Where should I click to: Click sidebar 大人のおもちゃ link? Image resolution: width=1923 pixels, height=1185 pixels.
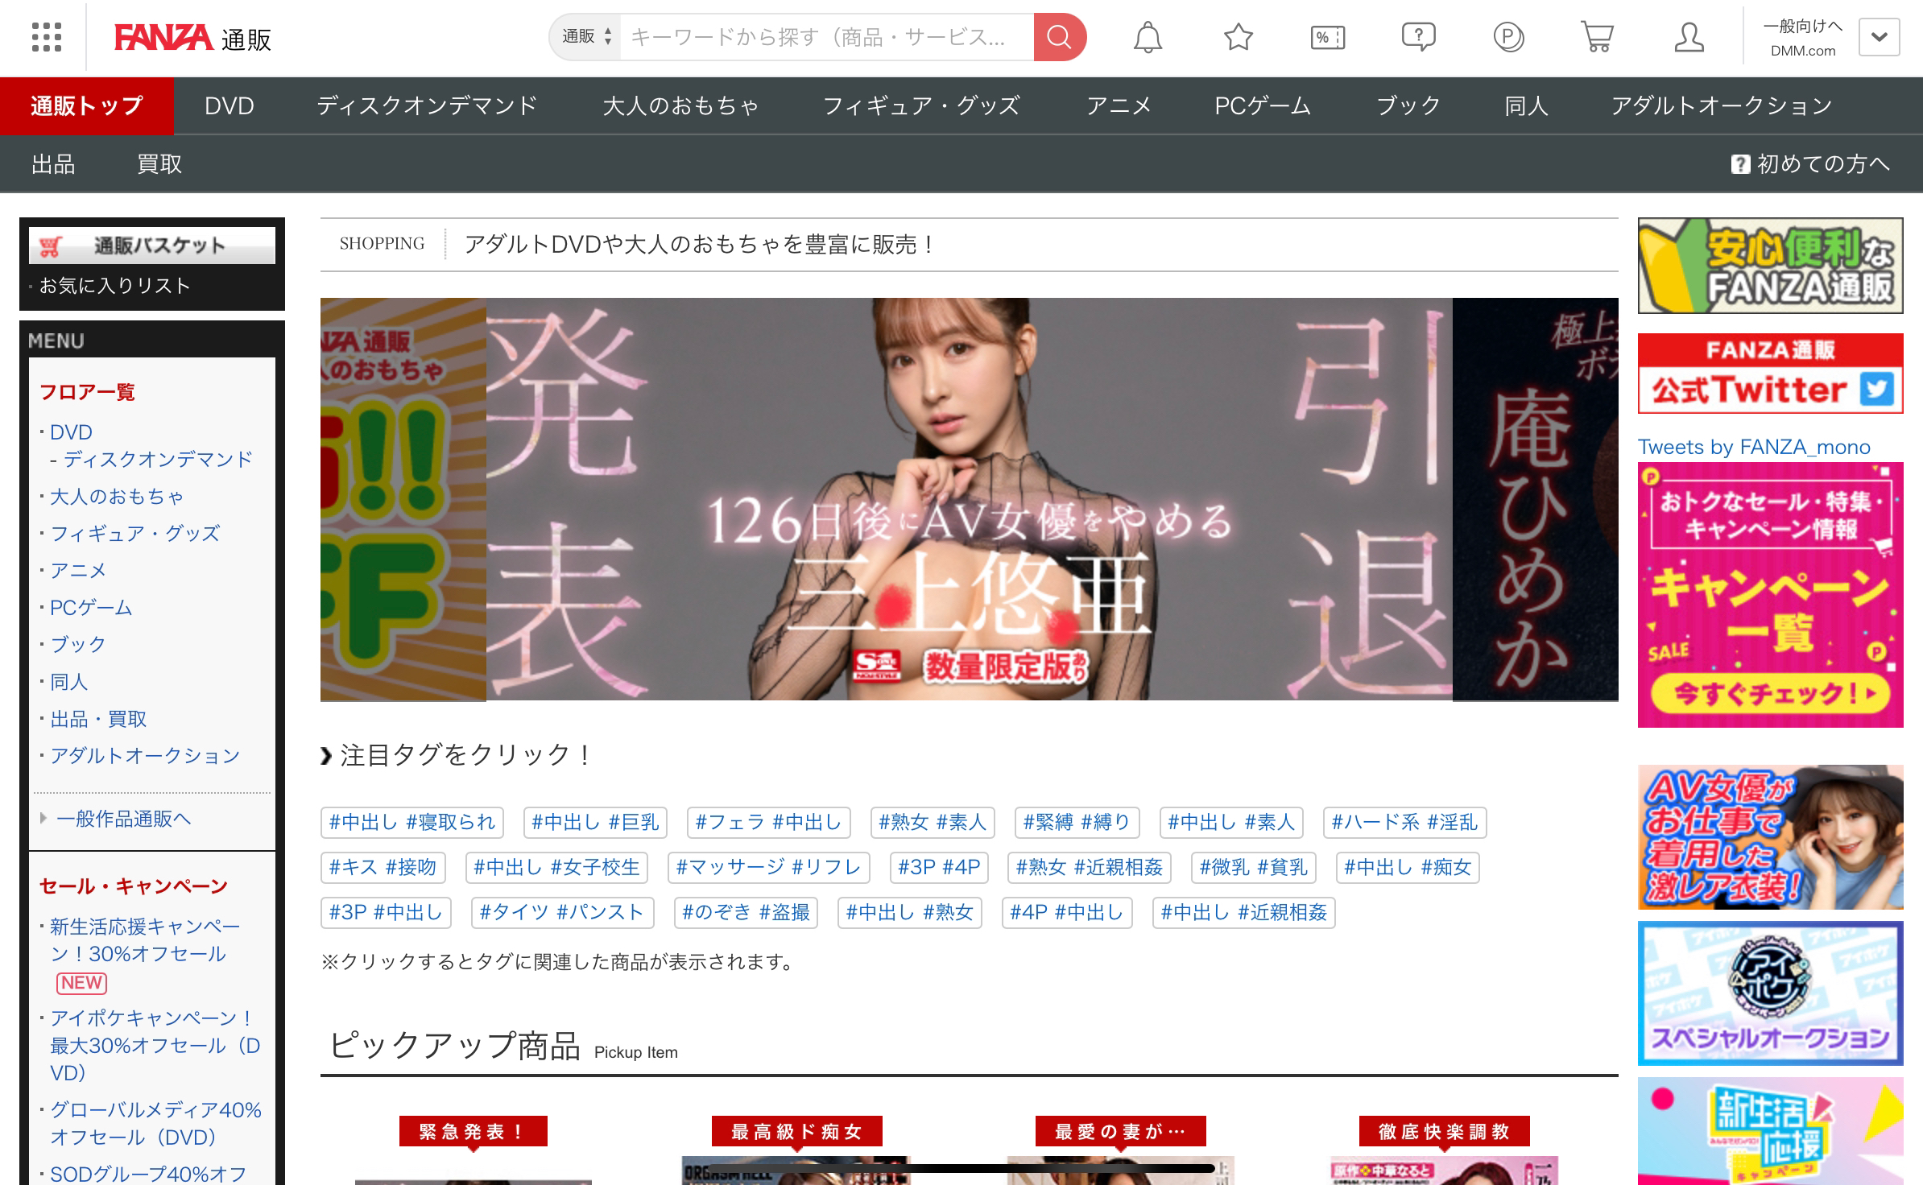tap(118, 496)
